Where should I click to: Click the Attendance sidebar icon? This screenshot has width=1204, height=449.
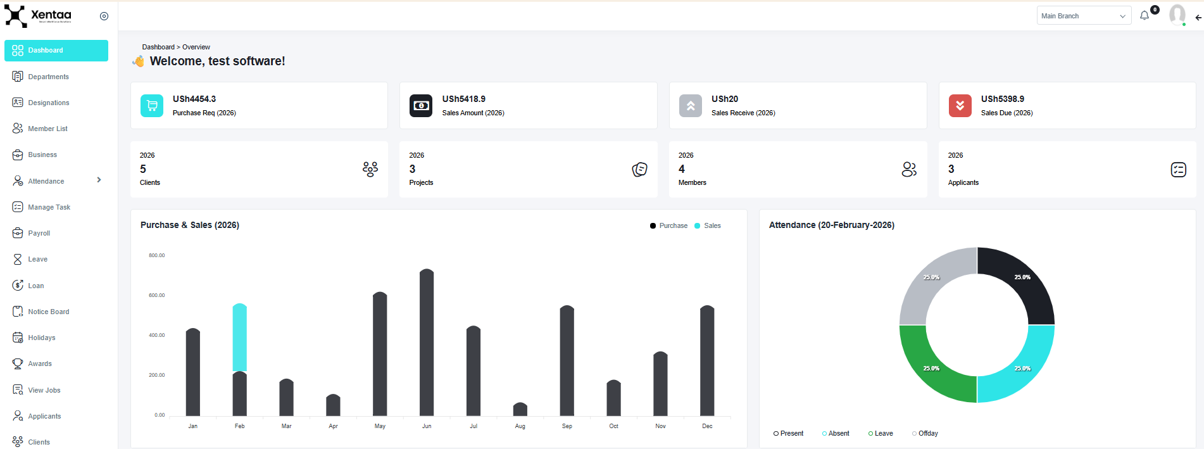[18, 181]
